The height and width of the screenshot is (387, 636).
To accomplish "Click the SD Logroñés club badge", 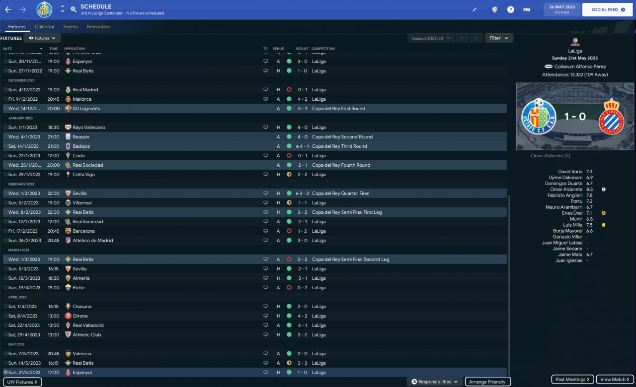I will coord(68,109).
